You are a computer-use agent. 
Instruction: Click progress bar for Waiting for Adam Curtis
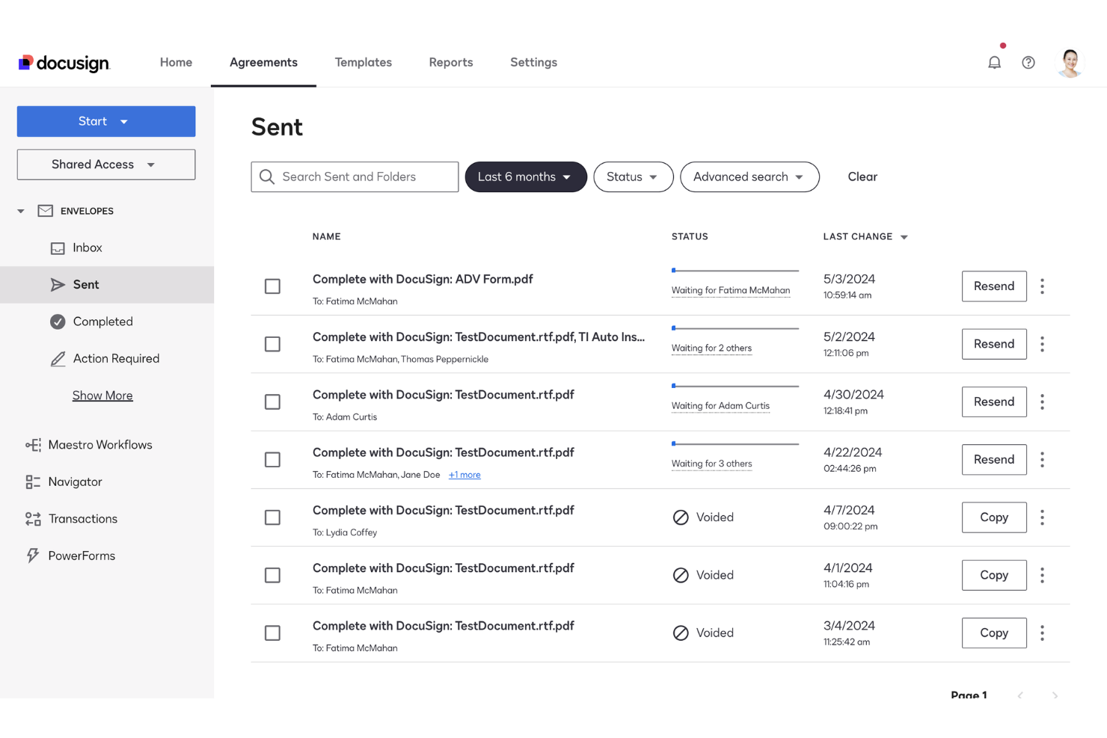pos(735,386)
